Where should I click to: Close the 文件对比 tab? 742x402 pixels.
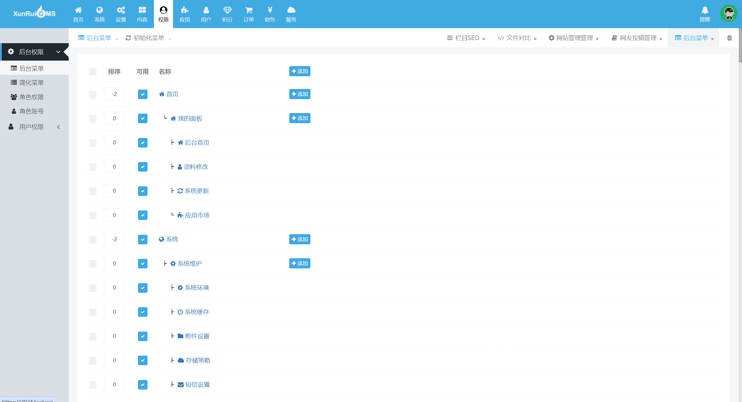[535, 39]
